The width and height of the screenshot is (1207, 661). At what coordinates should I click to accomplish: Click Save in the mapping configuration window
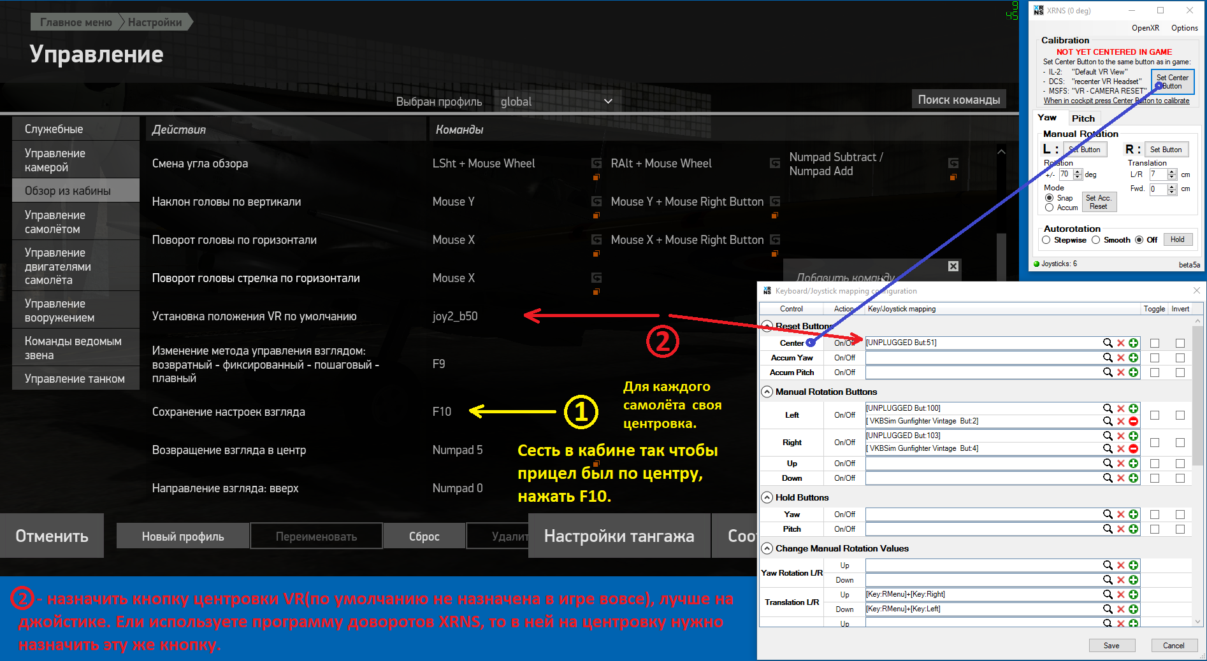tap(1111, 645)
